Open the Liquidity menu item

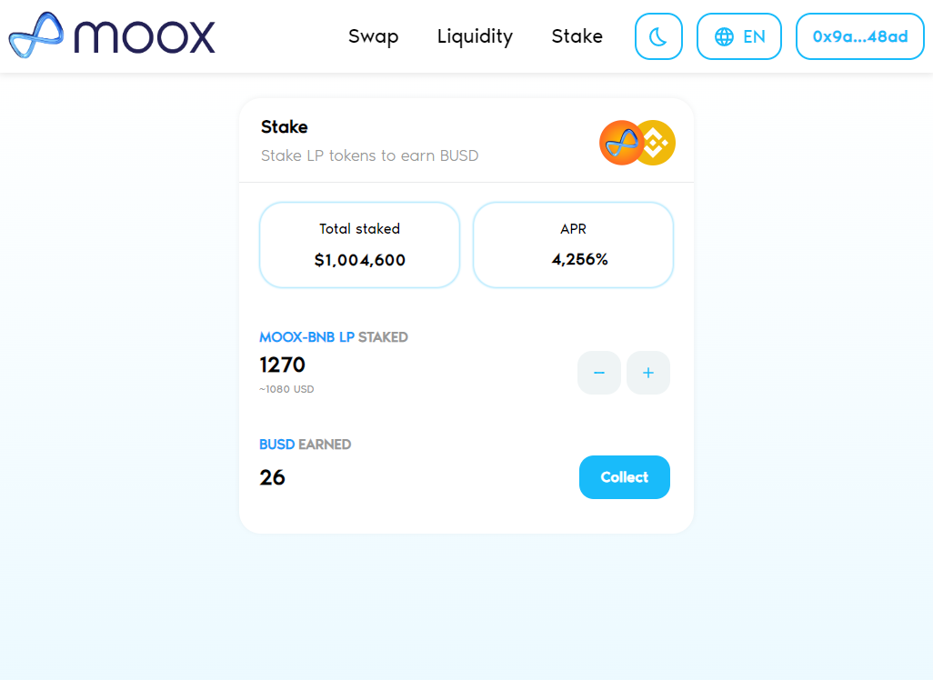point(475,36)
